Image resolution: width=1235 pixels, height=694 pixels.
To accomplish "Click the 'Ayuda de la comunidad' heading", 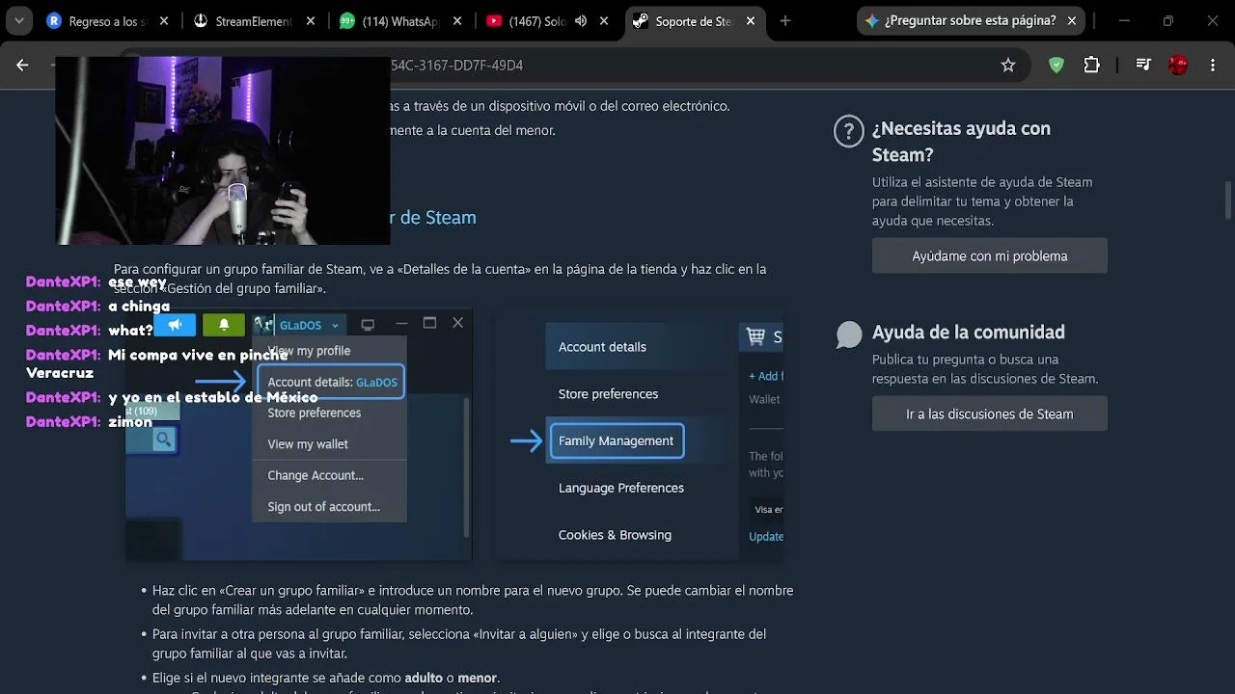I will (969, 332).
